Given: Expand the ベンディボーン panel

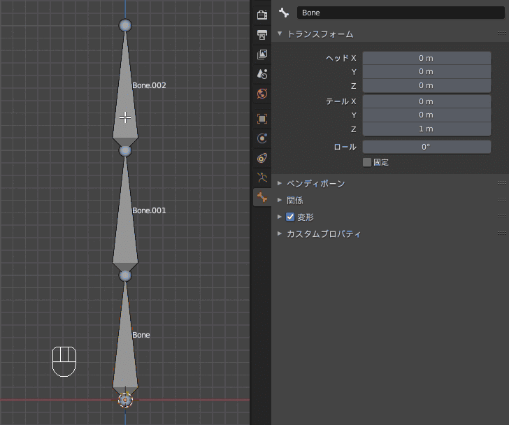Looking at the screenshot, I should tap(280, 183).
